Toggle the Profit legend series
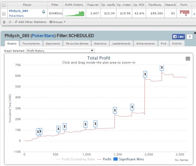This screenshot has width=196, height=166. pyautogui.click(x=104, y=159)
